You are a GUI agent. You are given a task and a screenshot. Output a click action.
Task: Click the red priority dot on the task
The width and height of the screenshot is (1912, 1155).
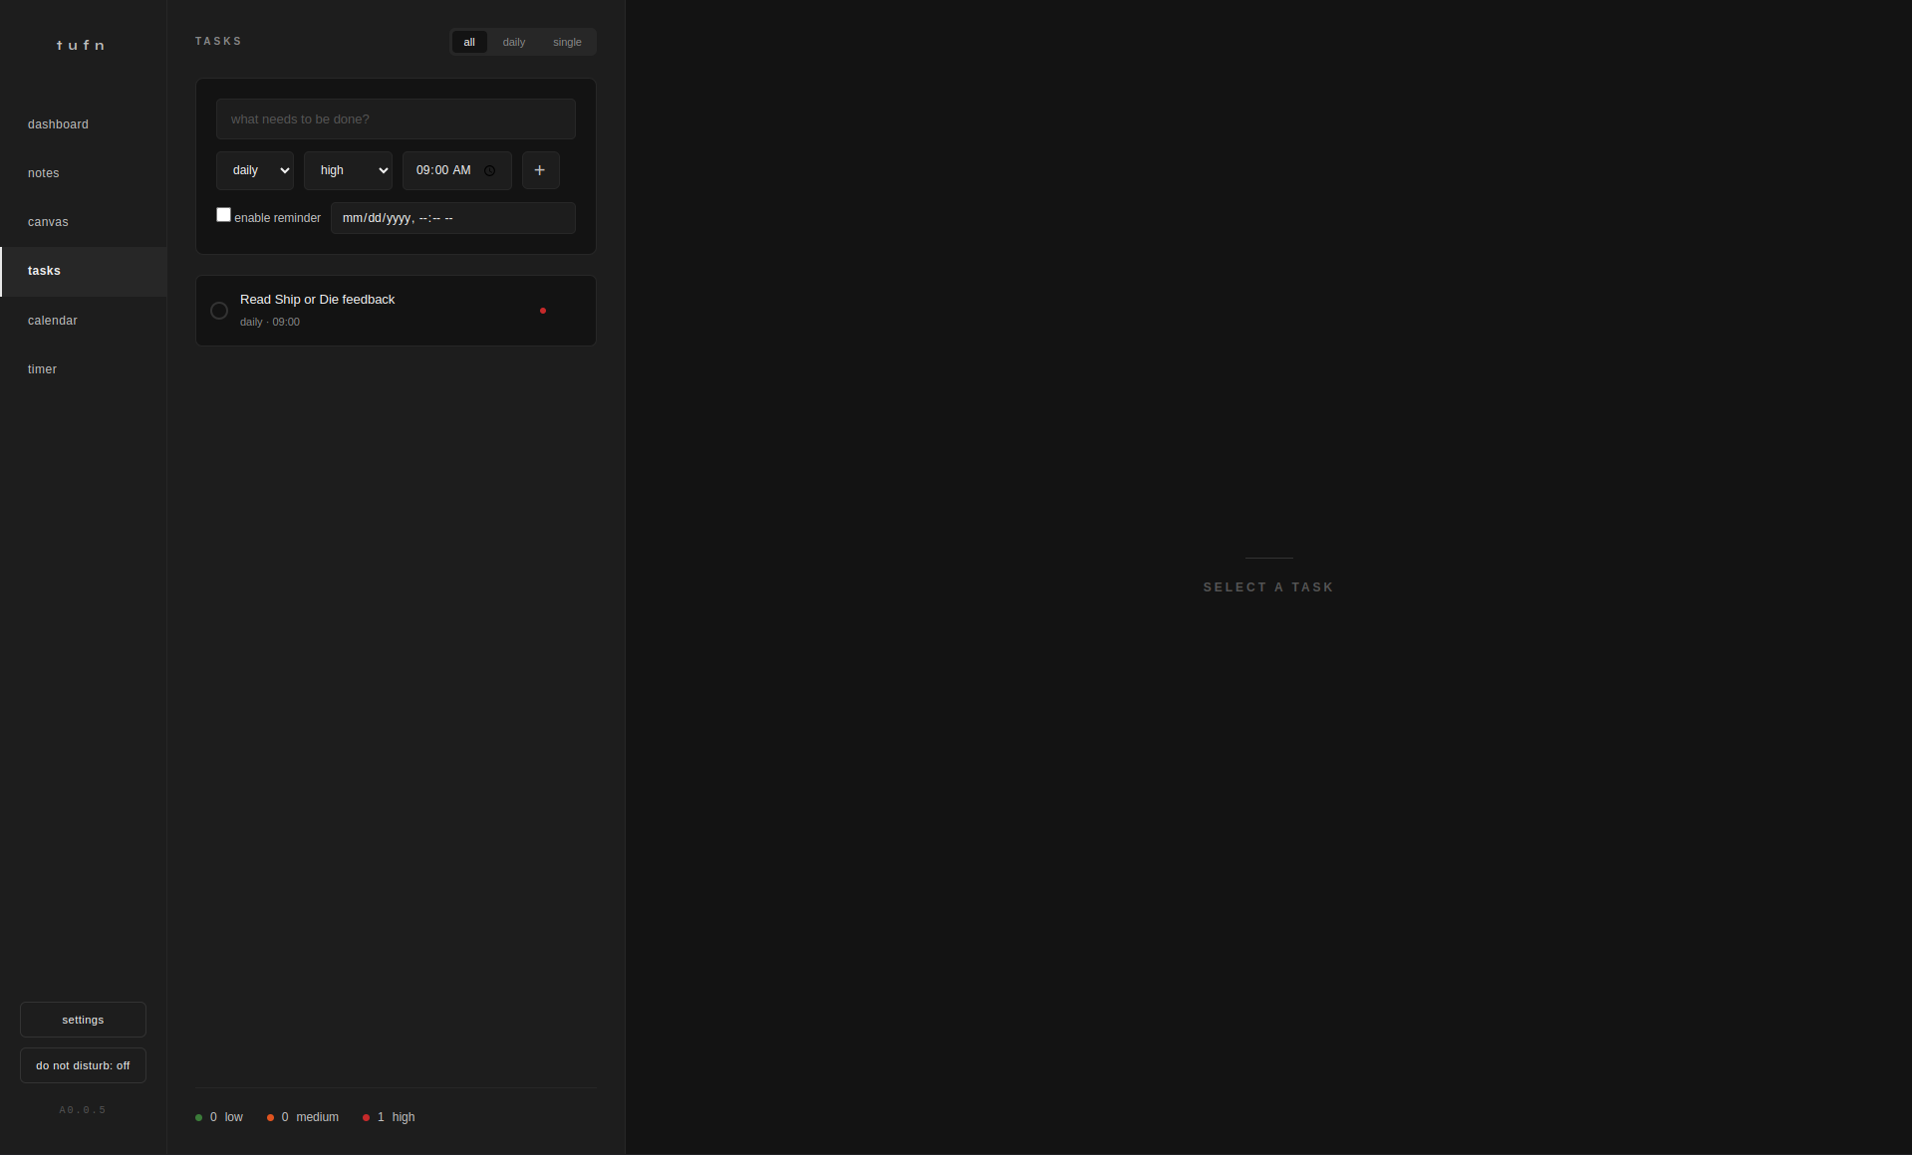542,311
